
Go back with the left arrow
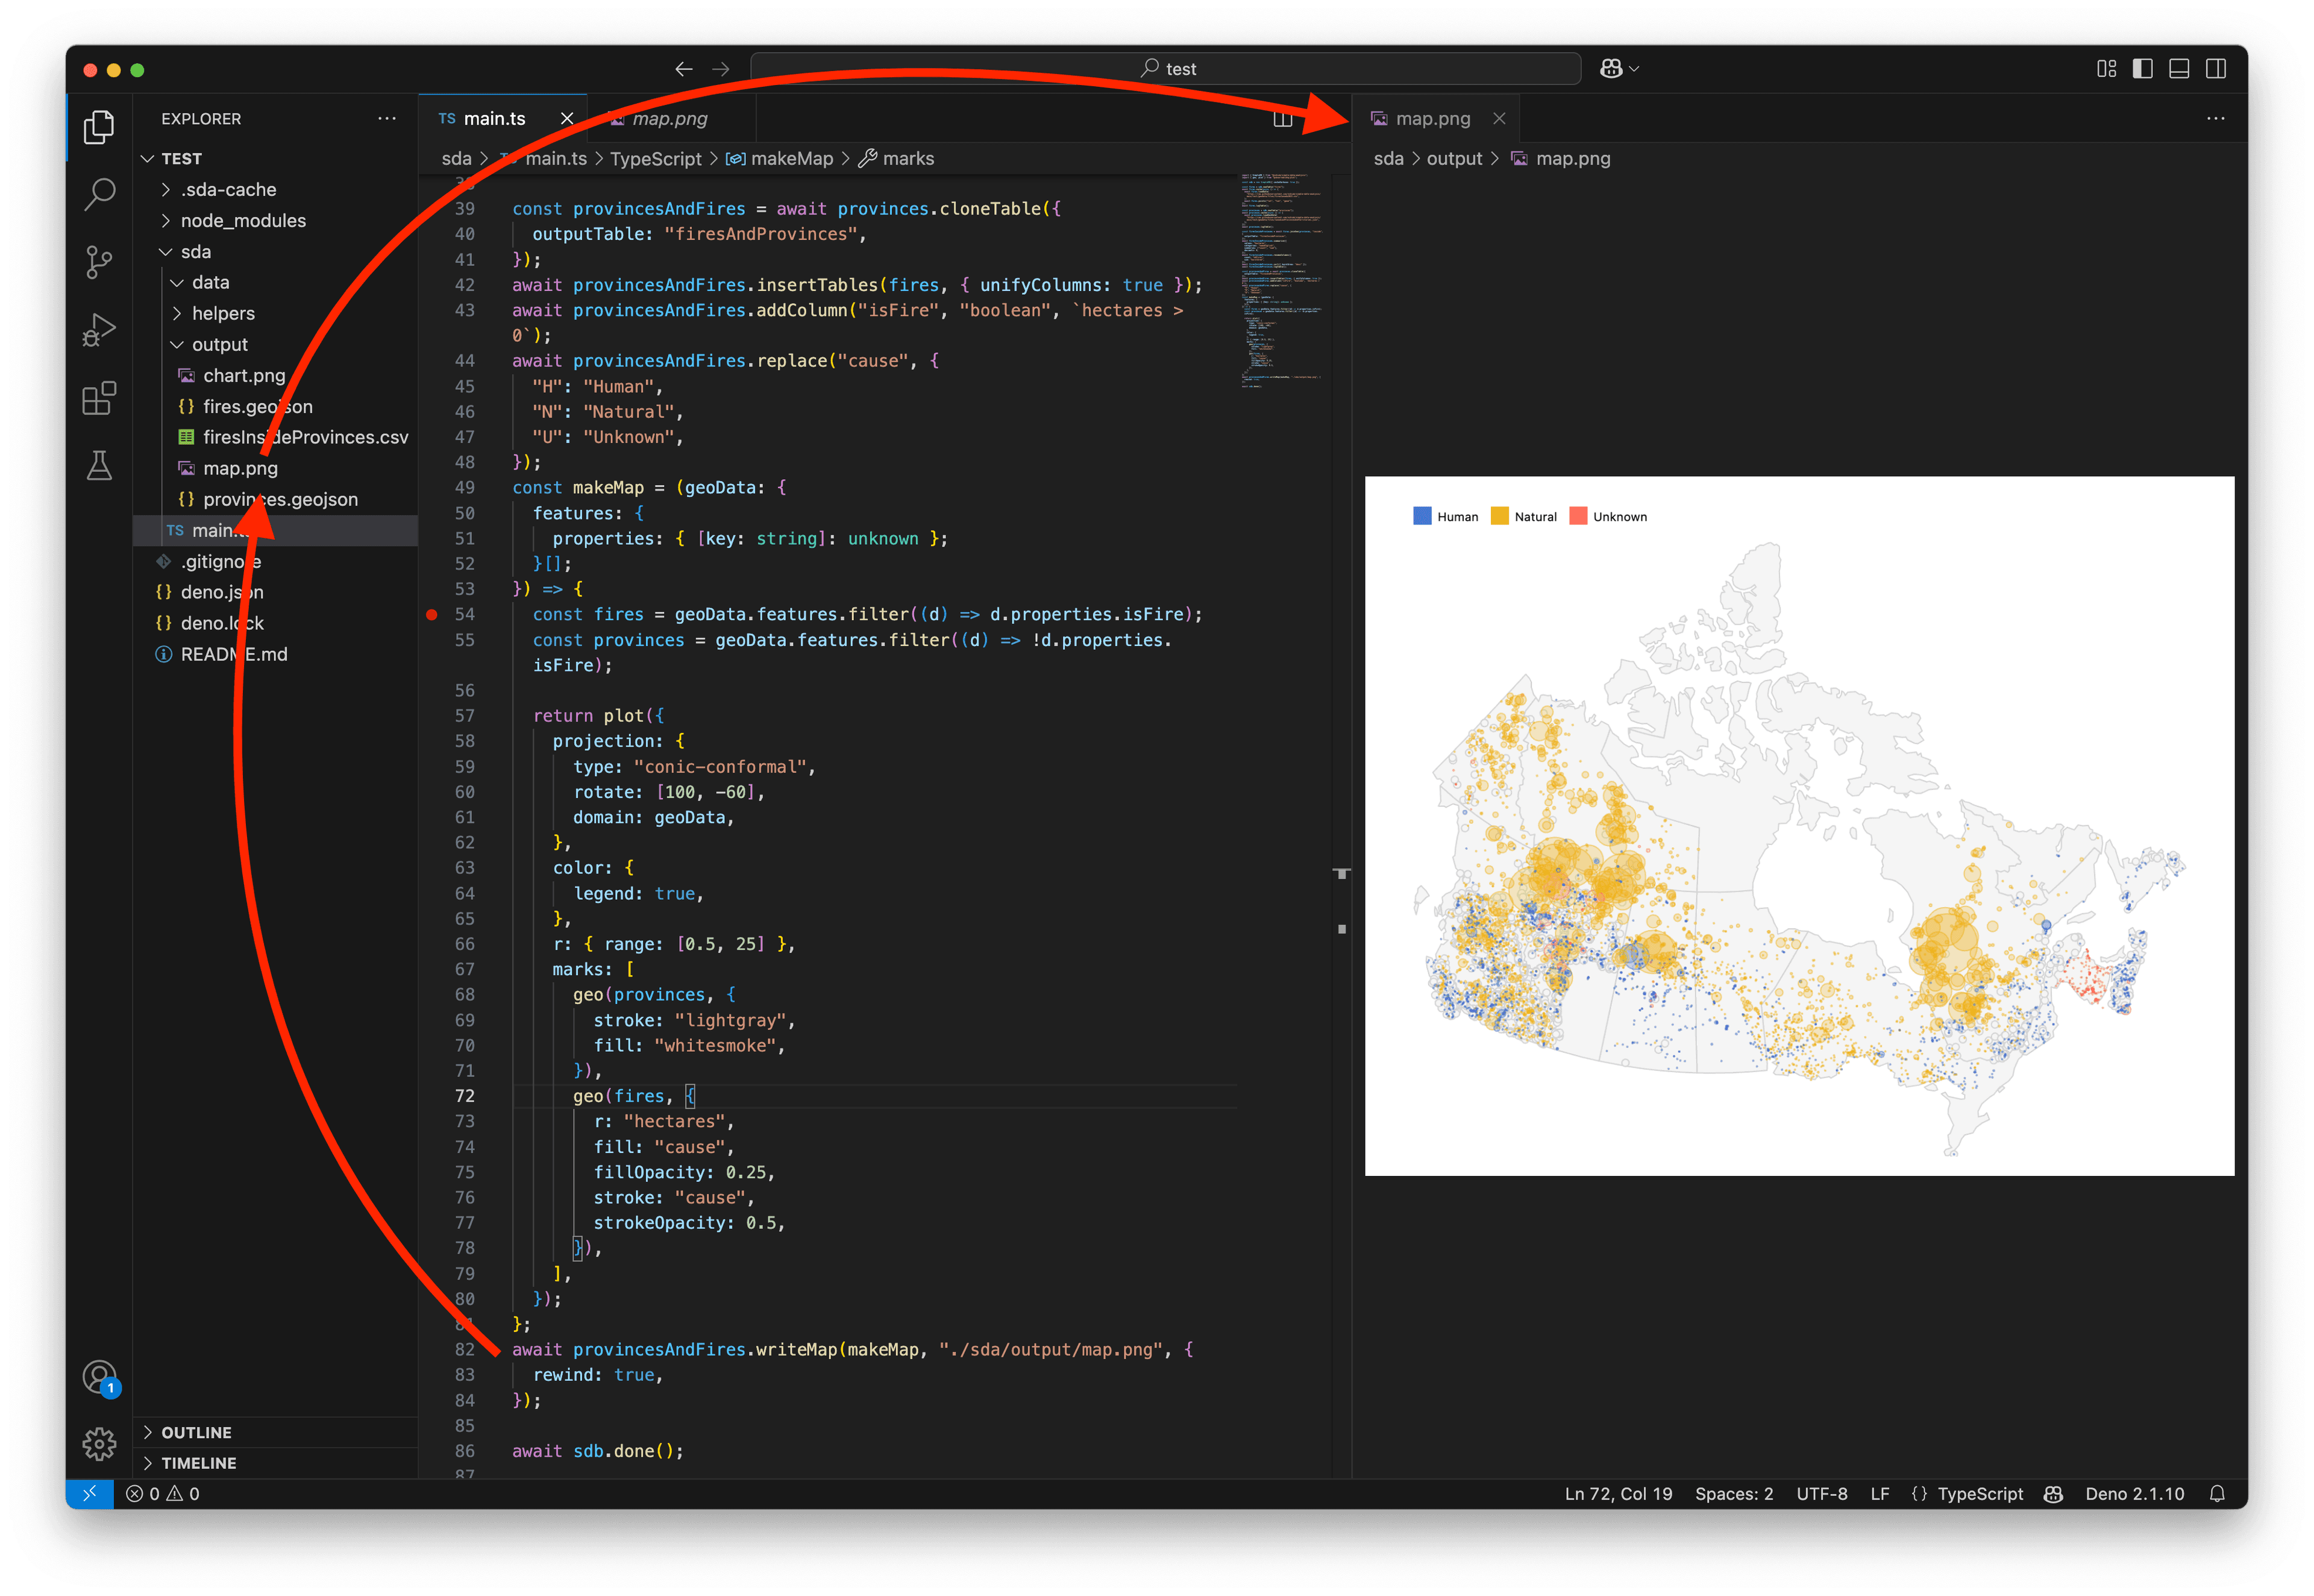click(684, 69)
